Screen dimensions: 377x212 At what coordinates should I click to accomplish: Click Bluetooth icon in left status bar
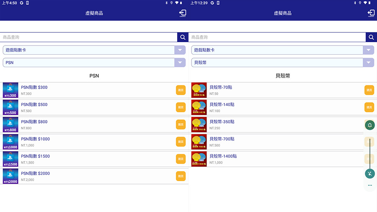[x=166, y=3]
